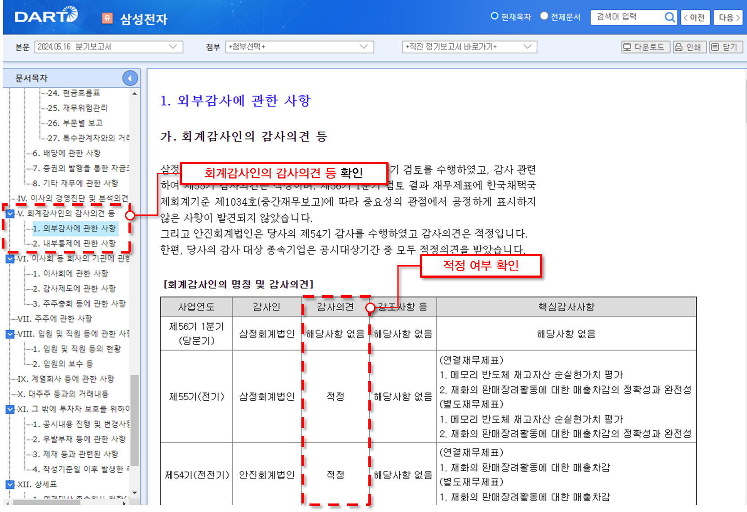Open IX. 계열회사 등에 관한 사항
747x512 pixels.
pos(66,379)
